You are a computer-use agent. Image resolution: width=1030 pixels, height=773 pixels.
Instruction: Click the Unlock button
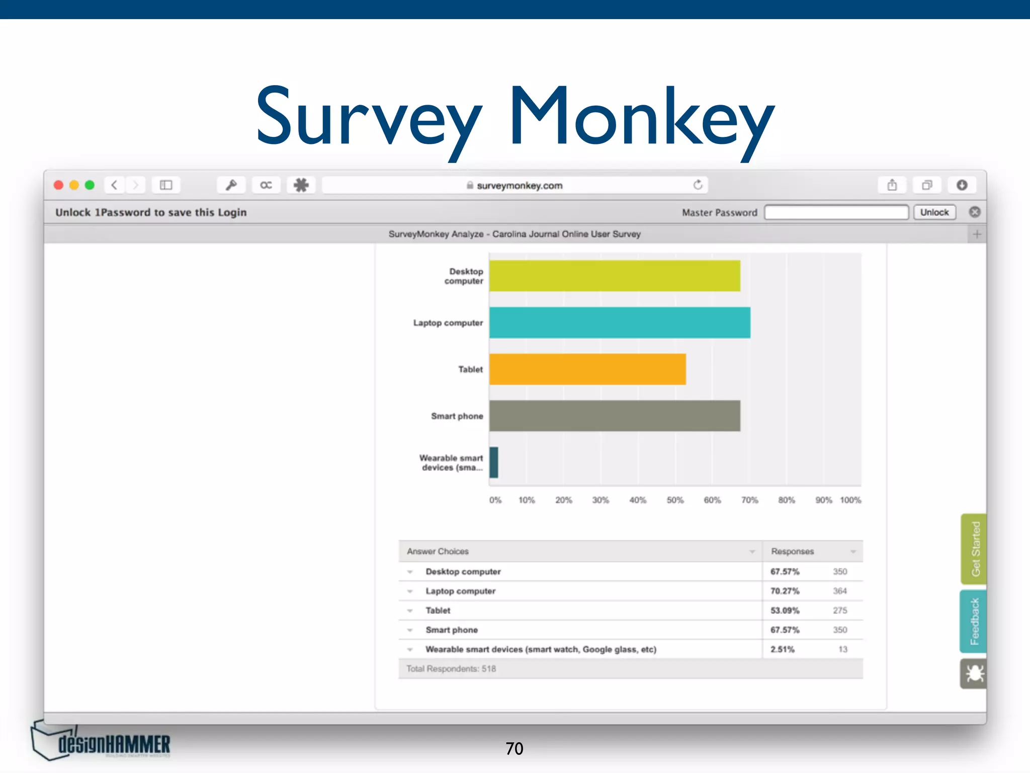point(934,212)
